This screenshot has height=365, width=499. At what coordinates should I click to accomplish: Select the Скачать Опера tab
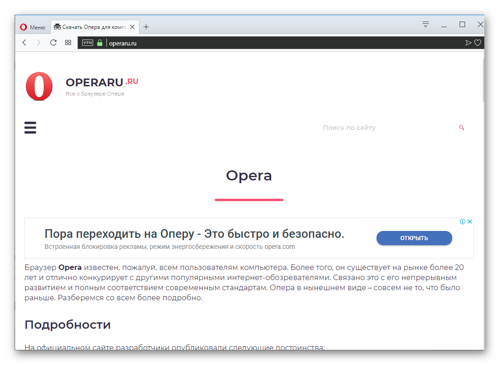[x=91, y=27]
